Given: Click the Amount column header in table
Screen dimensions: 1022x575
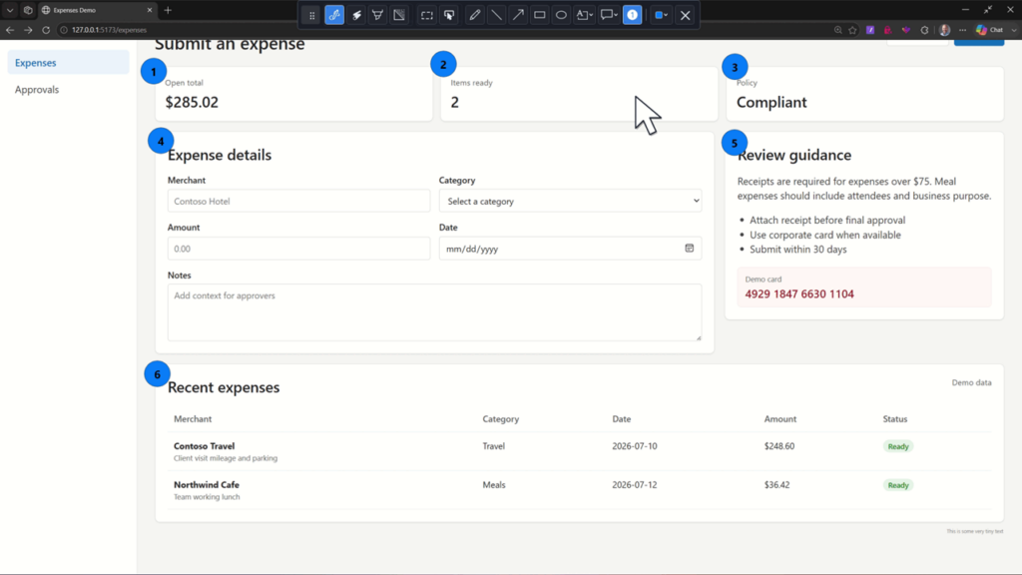Looking at the screenshot, I should pyautogui.click(x=780, y=418).
